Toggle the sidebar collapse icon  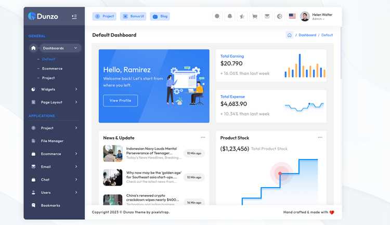[x=74, y=17]
